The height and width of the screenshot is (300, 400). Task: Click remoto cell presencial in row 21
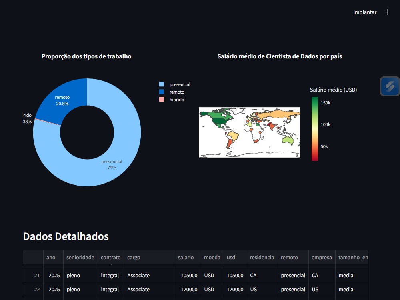[293, 275]
